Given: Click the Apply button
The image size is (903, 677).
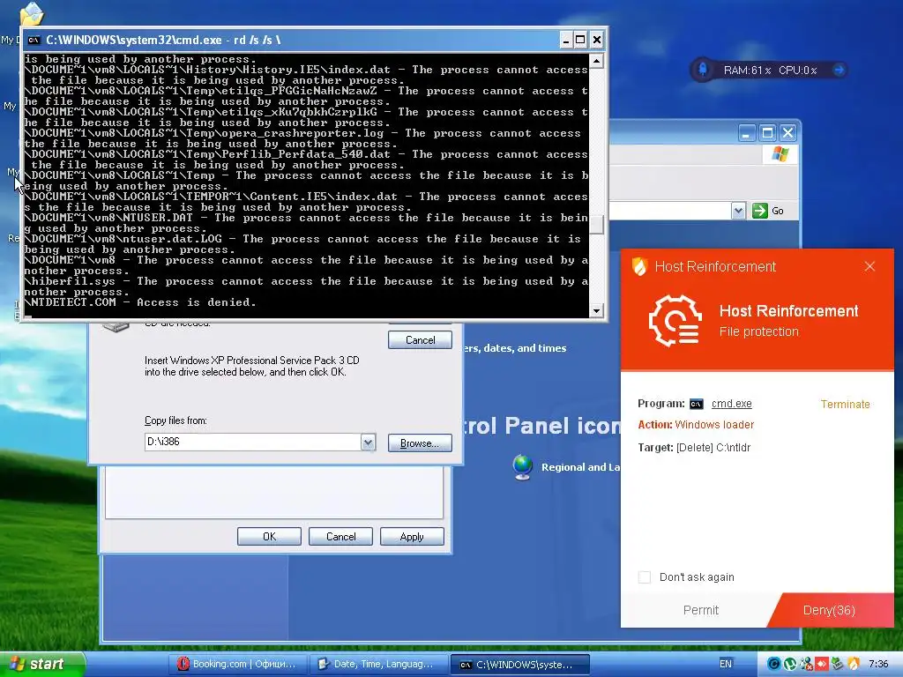Looking at the screenshot, I should (x=412, y=537).
